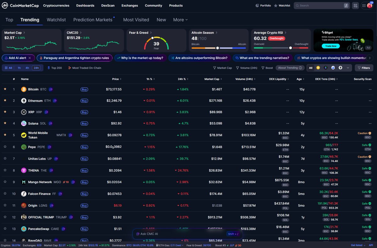Open the Boost filter
The image size is (377, 248).
[x=267, y=68]
